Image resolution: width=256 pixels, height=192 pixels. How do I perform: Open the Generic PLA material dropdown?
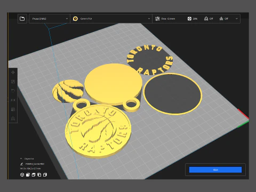pos(111,19)
